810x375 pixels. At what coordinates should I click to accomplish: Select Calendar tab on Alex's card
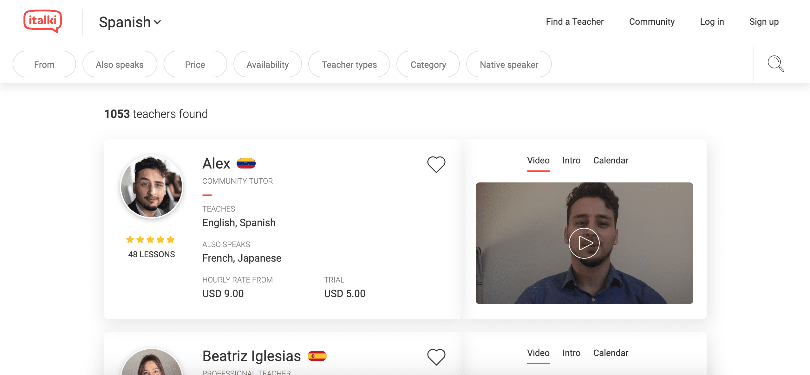point(611,161)
